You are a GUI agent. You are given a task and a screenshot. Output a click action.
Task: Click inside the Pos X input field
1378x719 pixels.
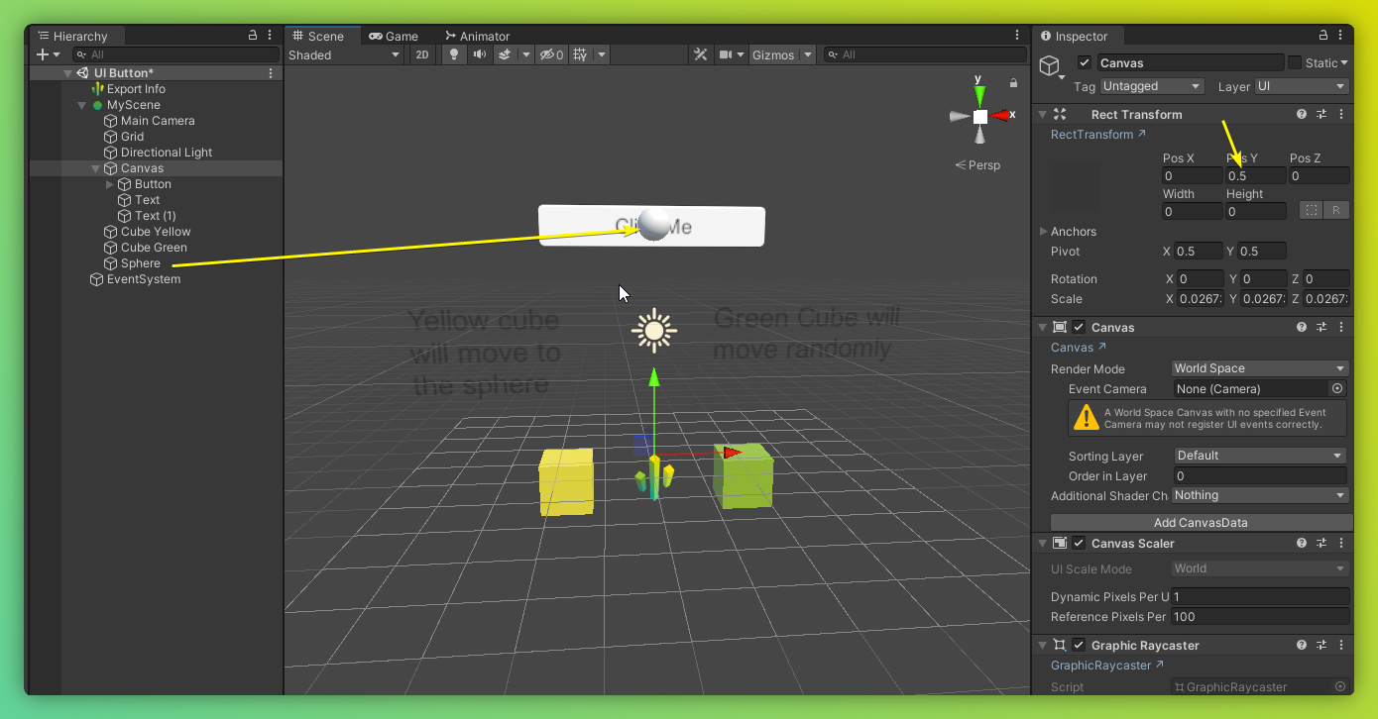[1191, 174]
